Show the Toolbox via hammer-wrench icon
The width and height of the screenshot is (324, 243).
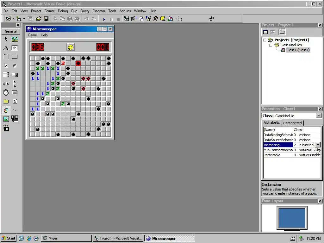pos(156,19)
